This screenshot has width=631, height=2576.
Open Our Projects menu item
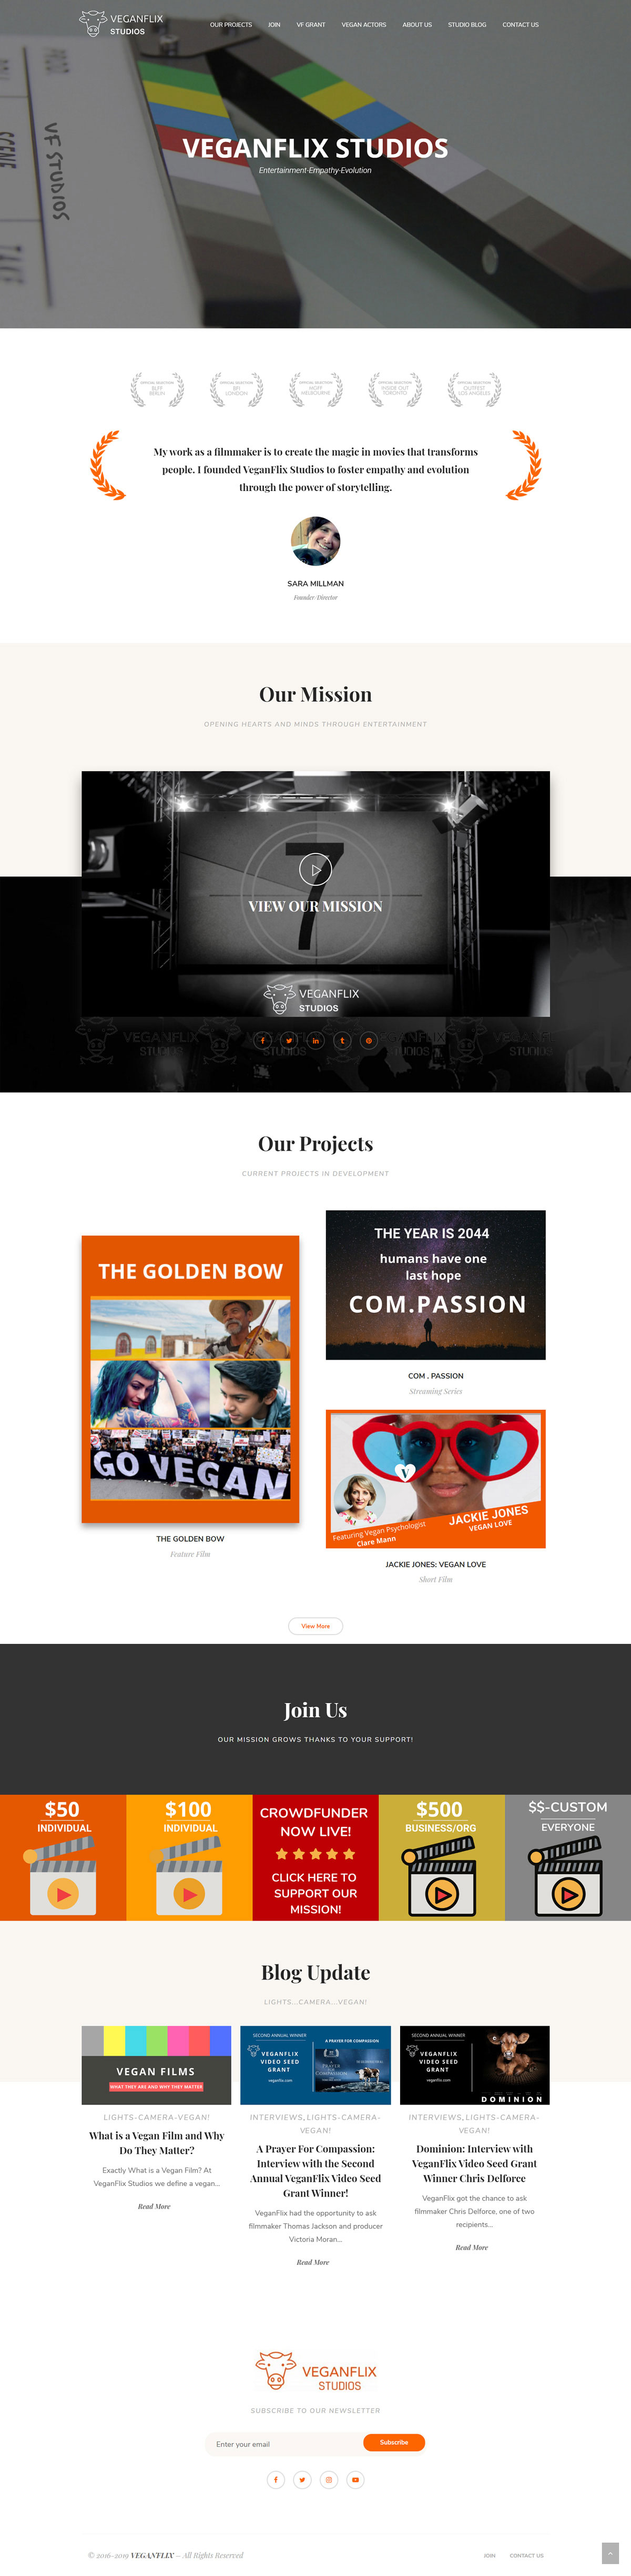[x=231, y=25]
